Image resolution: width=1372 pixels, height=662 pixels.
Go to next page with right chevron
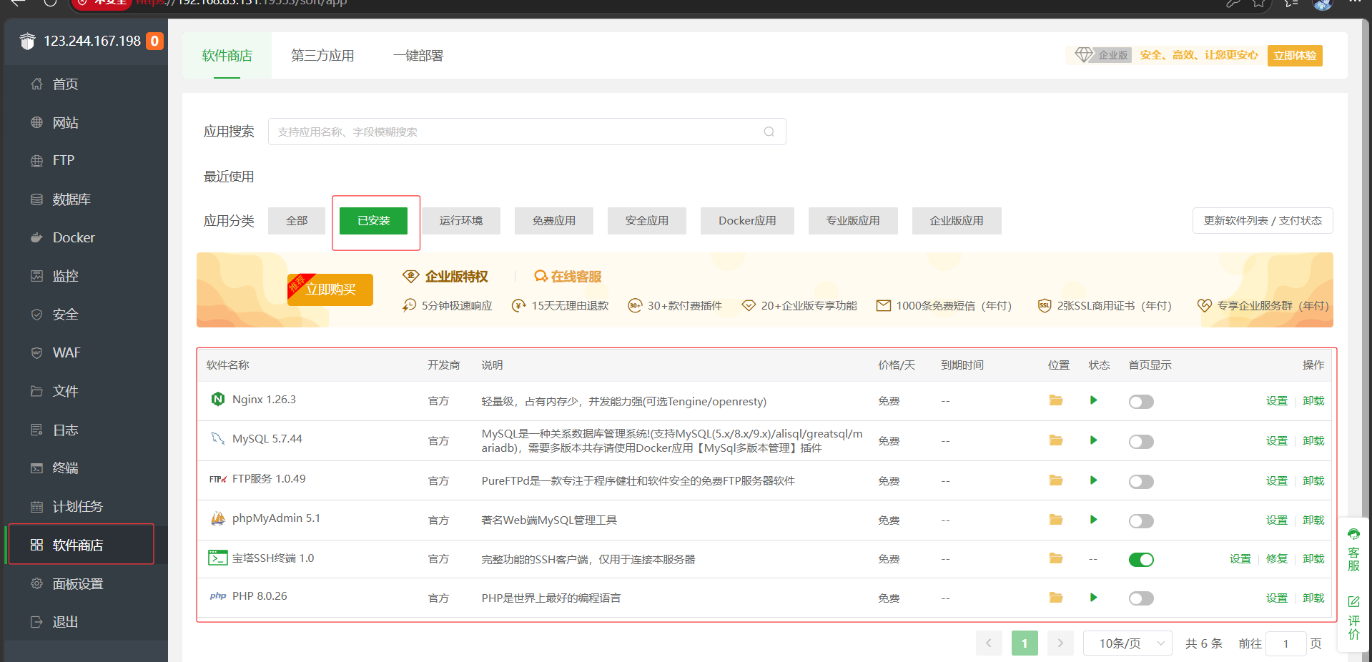coord(1060,643)
